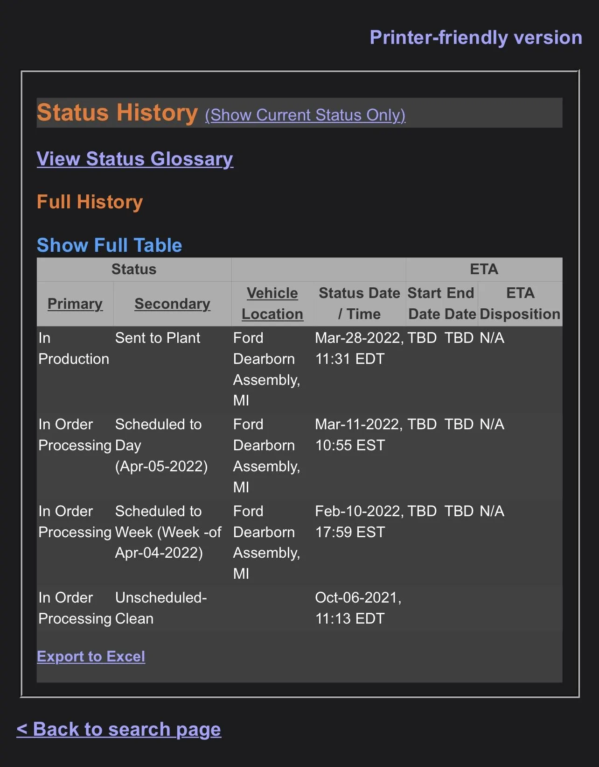Click the Feb-10-2022 status date cell
The height and width of the screenshot is (767, 599).
click(x=359, y=521)
